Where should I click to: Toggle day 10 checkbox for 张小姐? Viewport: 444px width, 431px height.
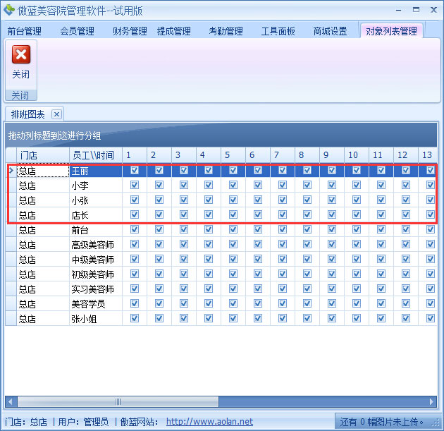tap(357, 319)
